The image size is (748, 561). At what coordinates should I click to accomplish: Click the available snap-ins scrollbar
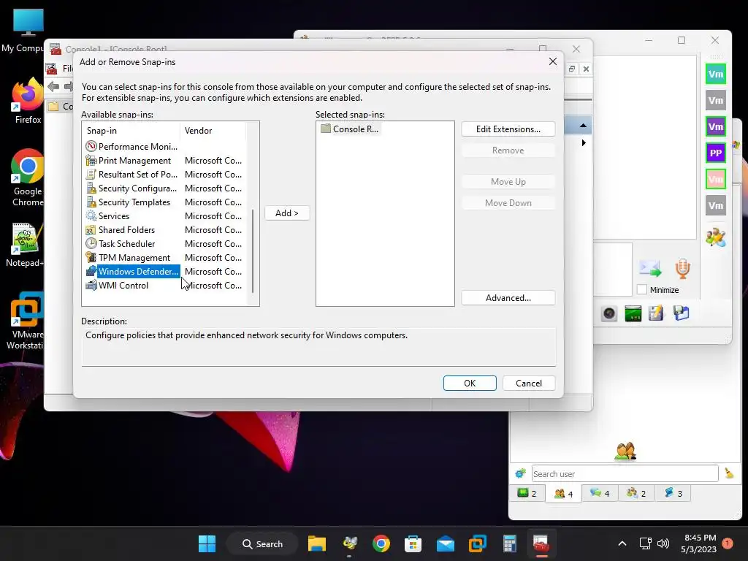coord(252,251)
